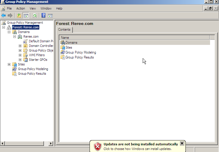This screenshot has width=219, height=152.
Task: Restore the inner console child window
Action: click(211, 8)
